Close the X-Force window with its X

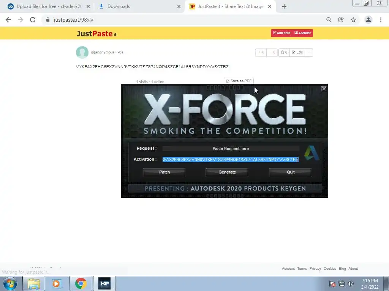coord(324,89)
